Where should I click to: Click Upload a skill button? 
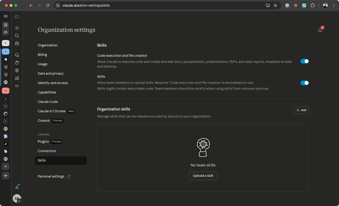(203, 176)
